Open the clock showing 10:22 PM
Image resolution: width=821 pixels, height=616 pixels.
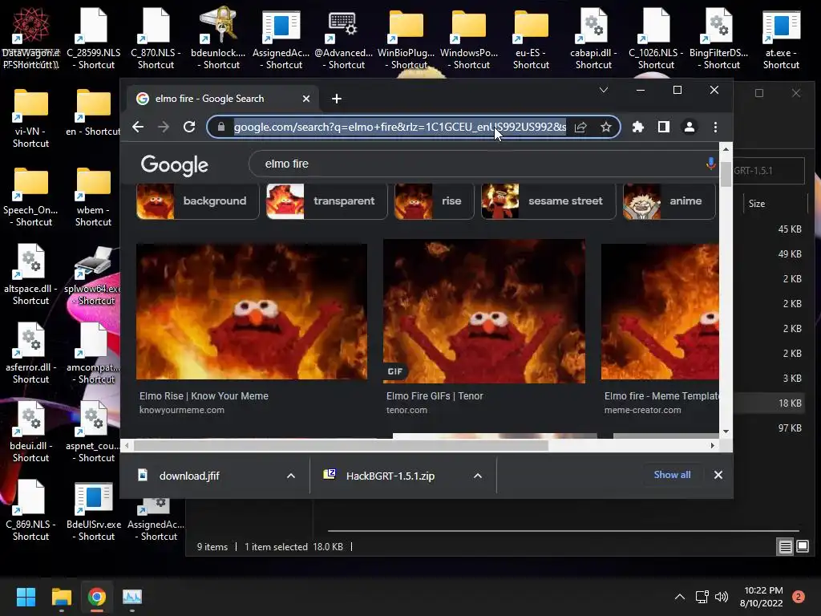point(762,597)
